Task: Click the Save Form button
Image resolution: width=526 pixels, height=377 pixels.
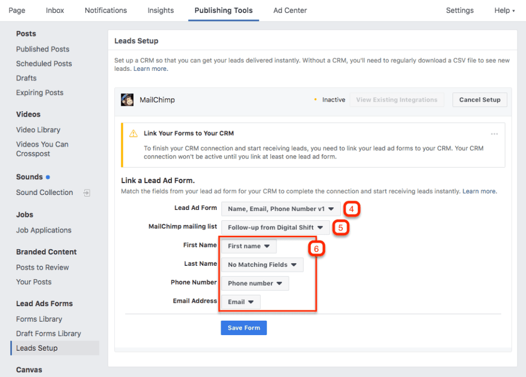Action: 244,327
